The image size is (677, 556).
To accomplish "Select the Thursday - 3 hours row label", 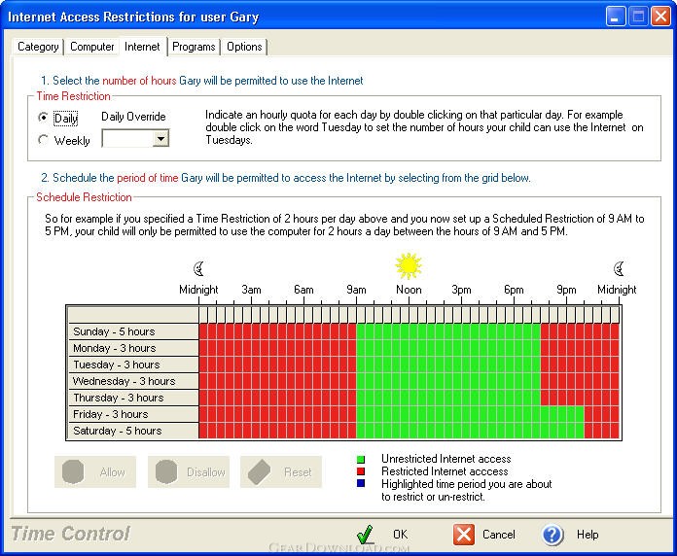I will pos(133,398).
